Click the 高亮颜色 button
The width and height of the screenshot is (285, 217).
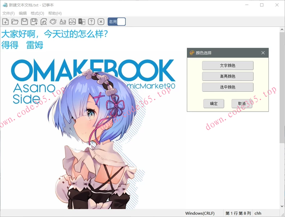tap(228, 76)
